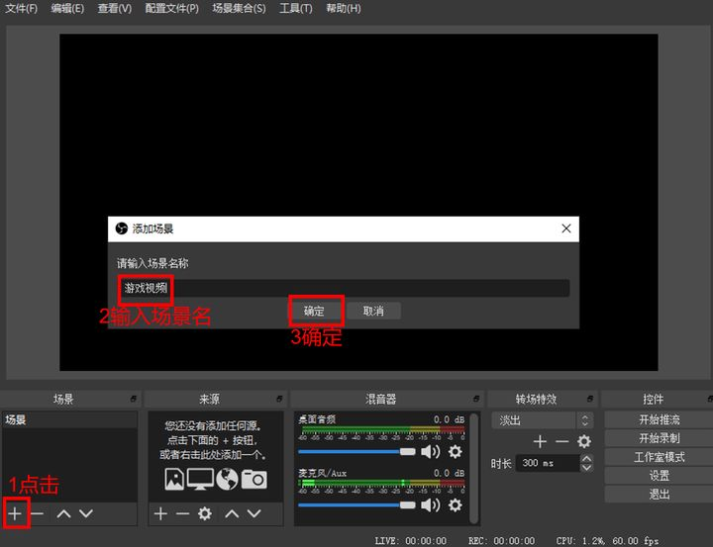Adjust the 麦克风/Aux volume slider

356,505
